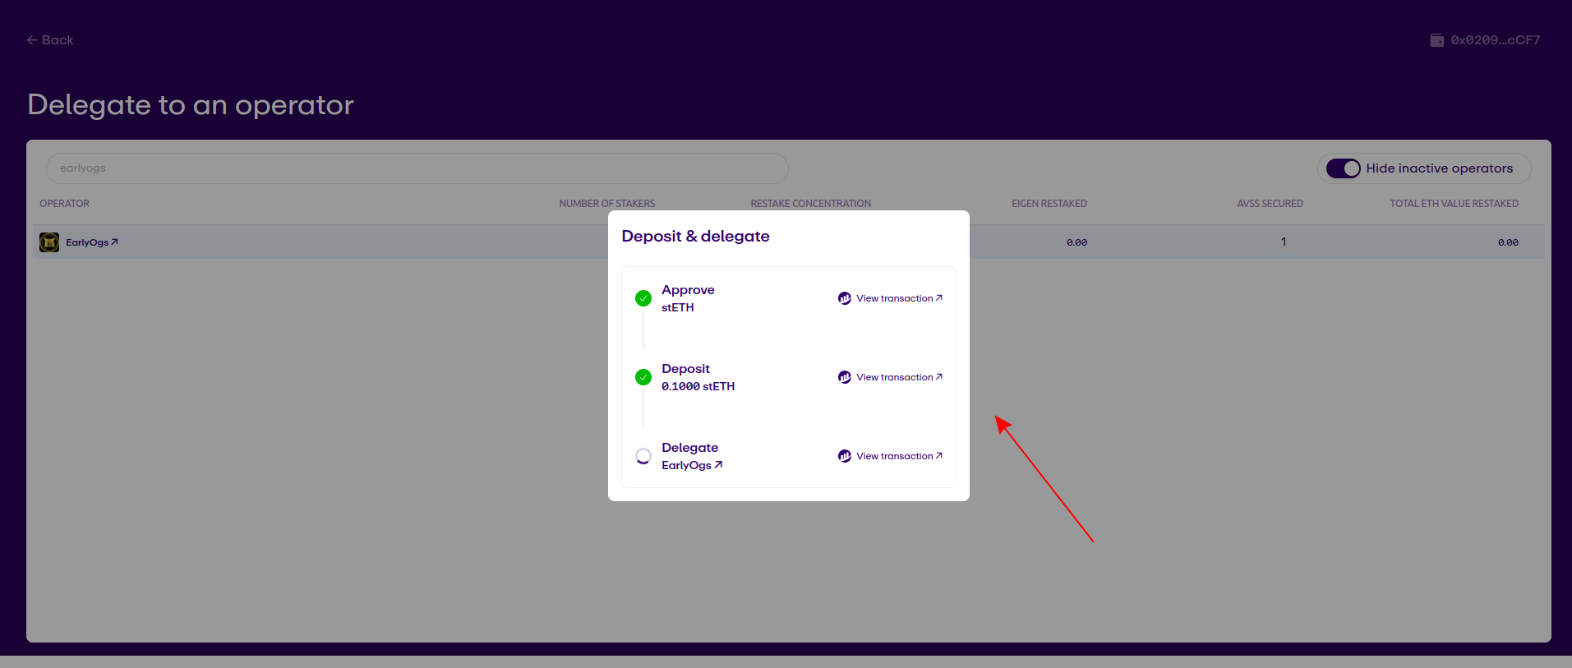Click the stETH text under Approve

pyautogui.click(x=677, y=307)
